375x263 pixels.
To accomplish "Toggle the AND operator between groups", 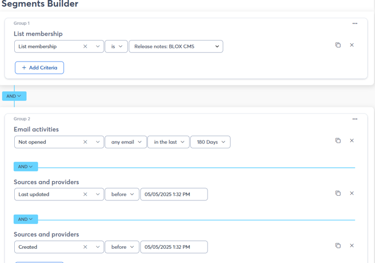I will [14, 96].
